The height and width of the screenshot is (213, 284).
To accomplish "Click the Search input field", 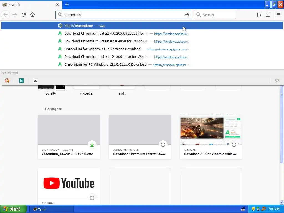I will pos(215,15).
